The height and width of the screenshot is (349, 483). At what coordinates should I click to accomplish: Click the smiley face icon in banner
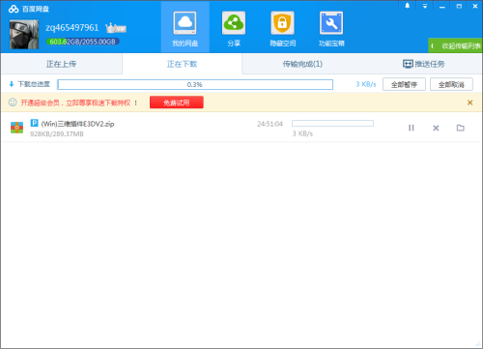point(13,102)
